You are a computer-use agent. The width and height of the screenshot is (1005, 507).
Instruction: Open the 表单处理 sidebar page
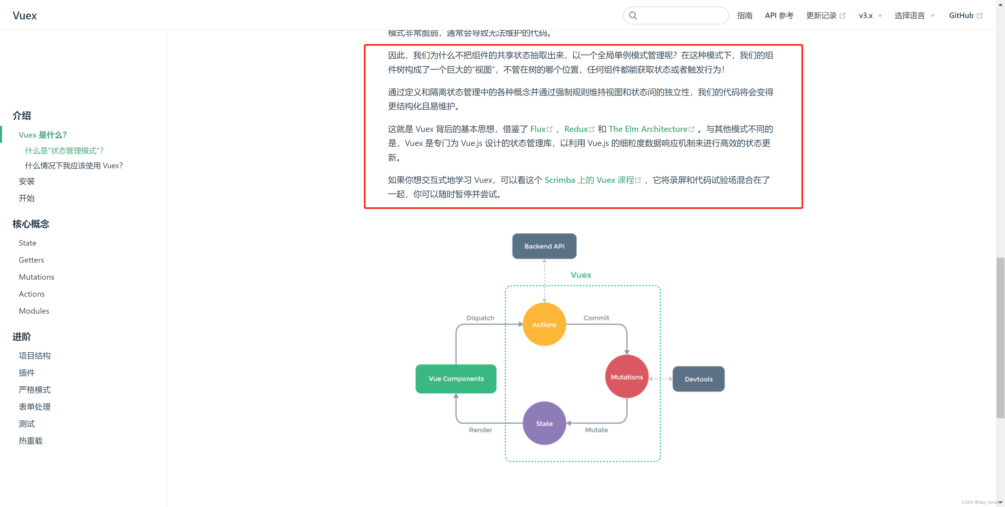[35, 407]
